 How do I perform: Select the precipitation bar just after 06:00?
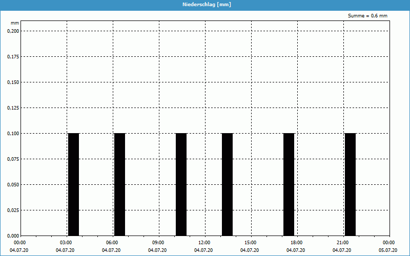coord(119,184)
